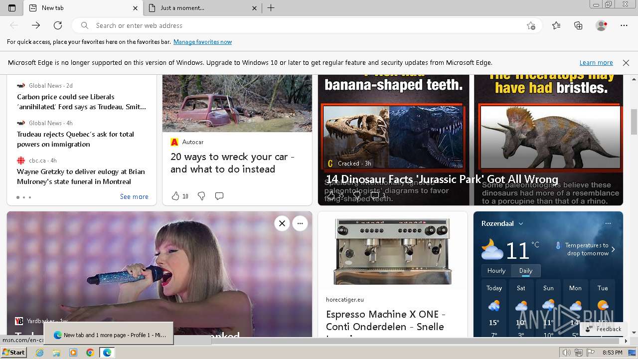Dismiss the Edge unsupported notification bar
The height and width of the screenshot is (359, 638).
[x=626, y=63]
